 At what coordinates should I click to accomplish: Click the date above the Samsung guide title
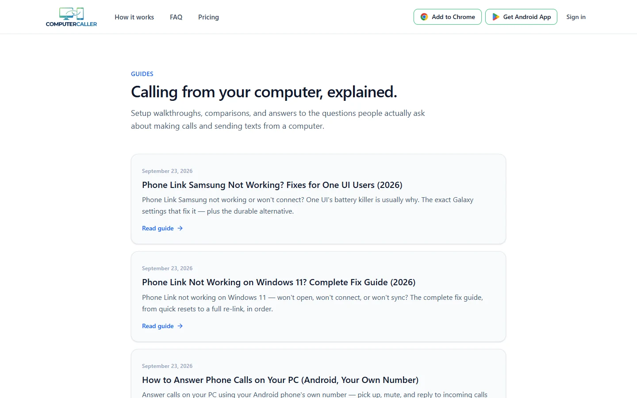(x=167, y=171)
